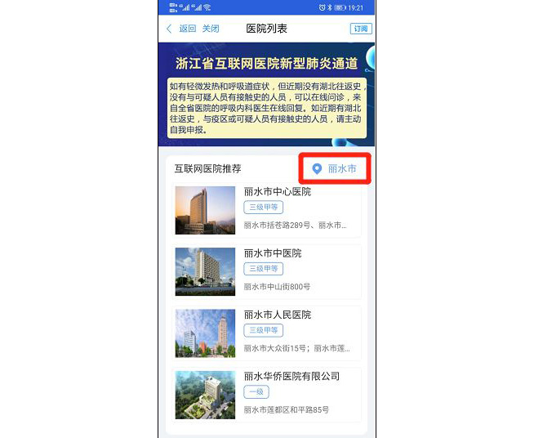Open 丽水华侨医院有限公司 hospital title
The height and width of the screenshot is (438, 534).
coord(291,376)
